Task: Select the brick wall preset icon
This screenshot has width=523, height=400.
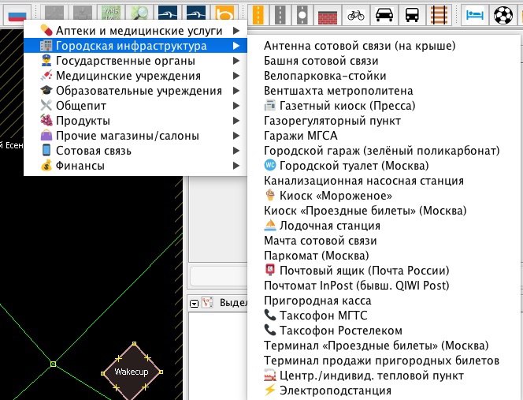Action: point(327,16)
